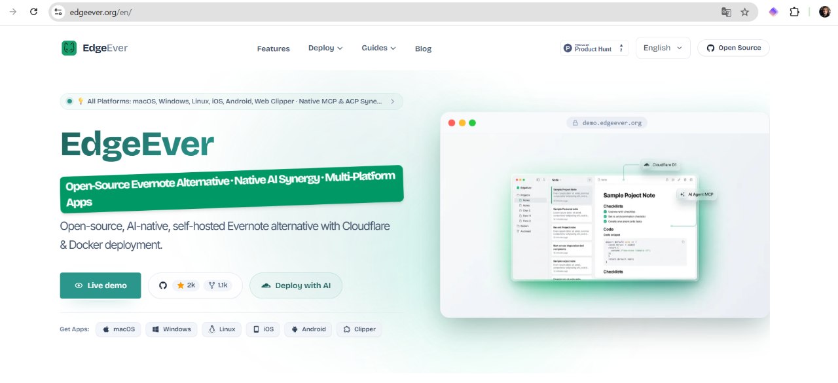Image resolution: width=838 pixels, height=383 pixels.
Task: Click the Open Source GitHub button
Action: click(x=733, y=48)
